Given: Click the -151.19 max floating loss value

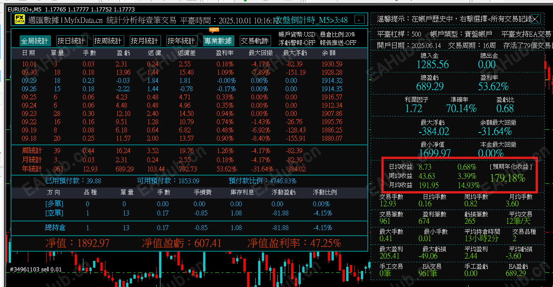Looking at the screenshot, I should [295, 72].
